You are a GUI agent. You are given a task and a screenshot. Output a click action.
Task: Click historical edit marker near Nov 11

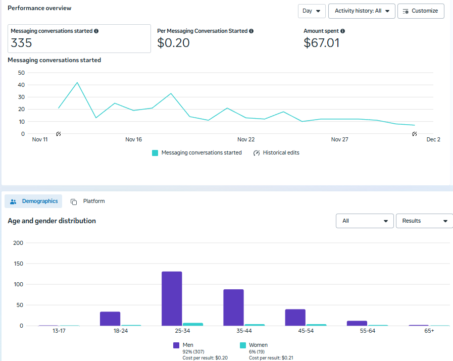tap(59, 134)
